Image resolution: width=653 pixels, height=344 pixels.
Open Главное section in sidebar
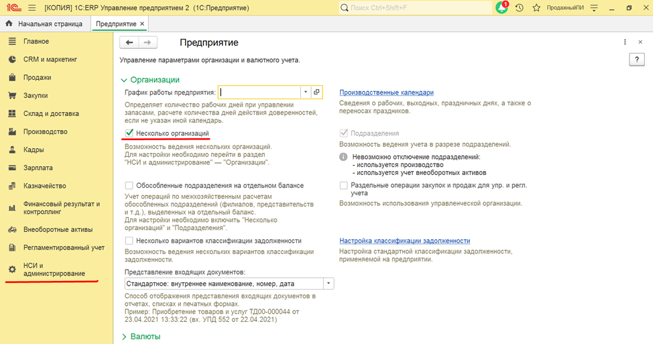pyautogui.click(x=36, y=41)
